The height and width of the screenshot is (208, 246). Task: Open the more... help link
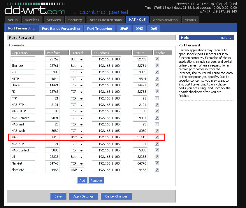coord(225,38)
